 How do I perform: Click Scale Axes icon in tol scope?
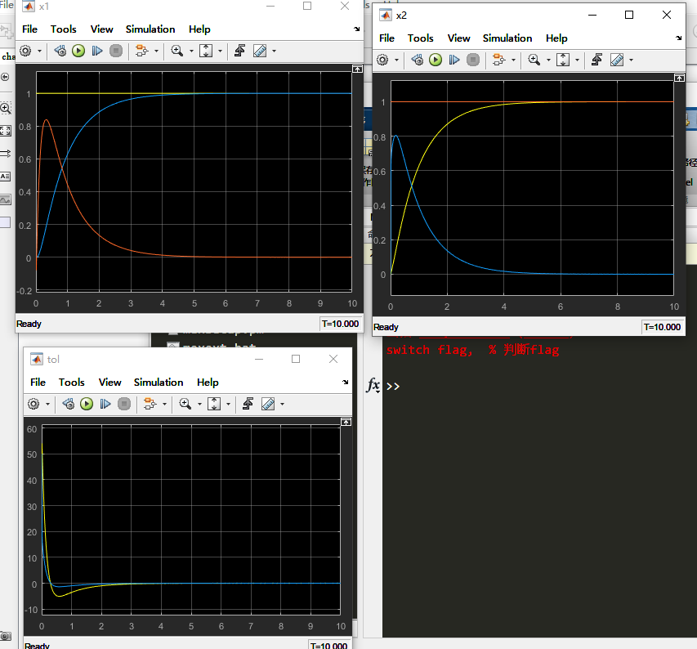tap(214, 404)
